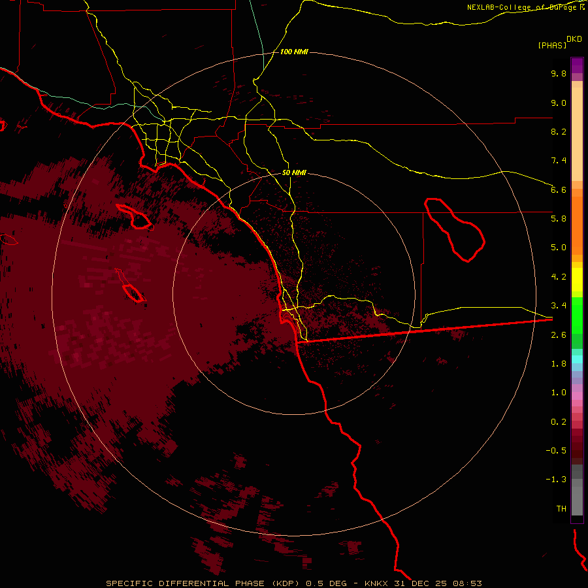
Task: Select the 6.6 scale label
Action: point(559,189)
